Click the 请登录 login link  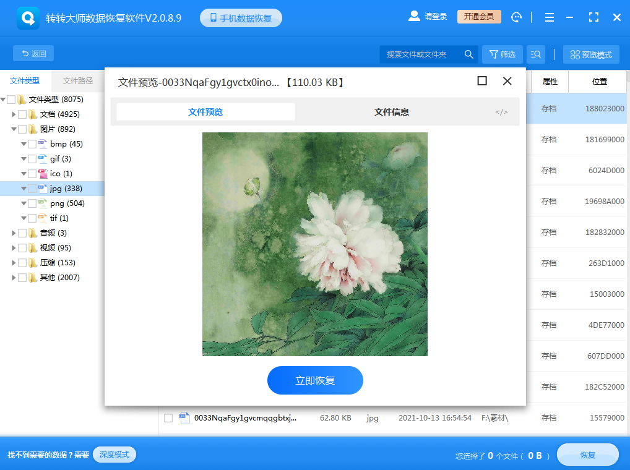tap(436, 17)
